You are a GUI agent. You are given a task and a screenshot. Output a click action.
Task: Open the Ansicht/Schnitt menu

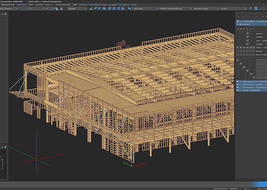click(63, 5)
